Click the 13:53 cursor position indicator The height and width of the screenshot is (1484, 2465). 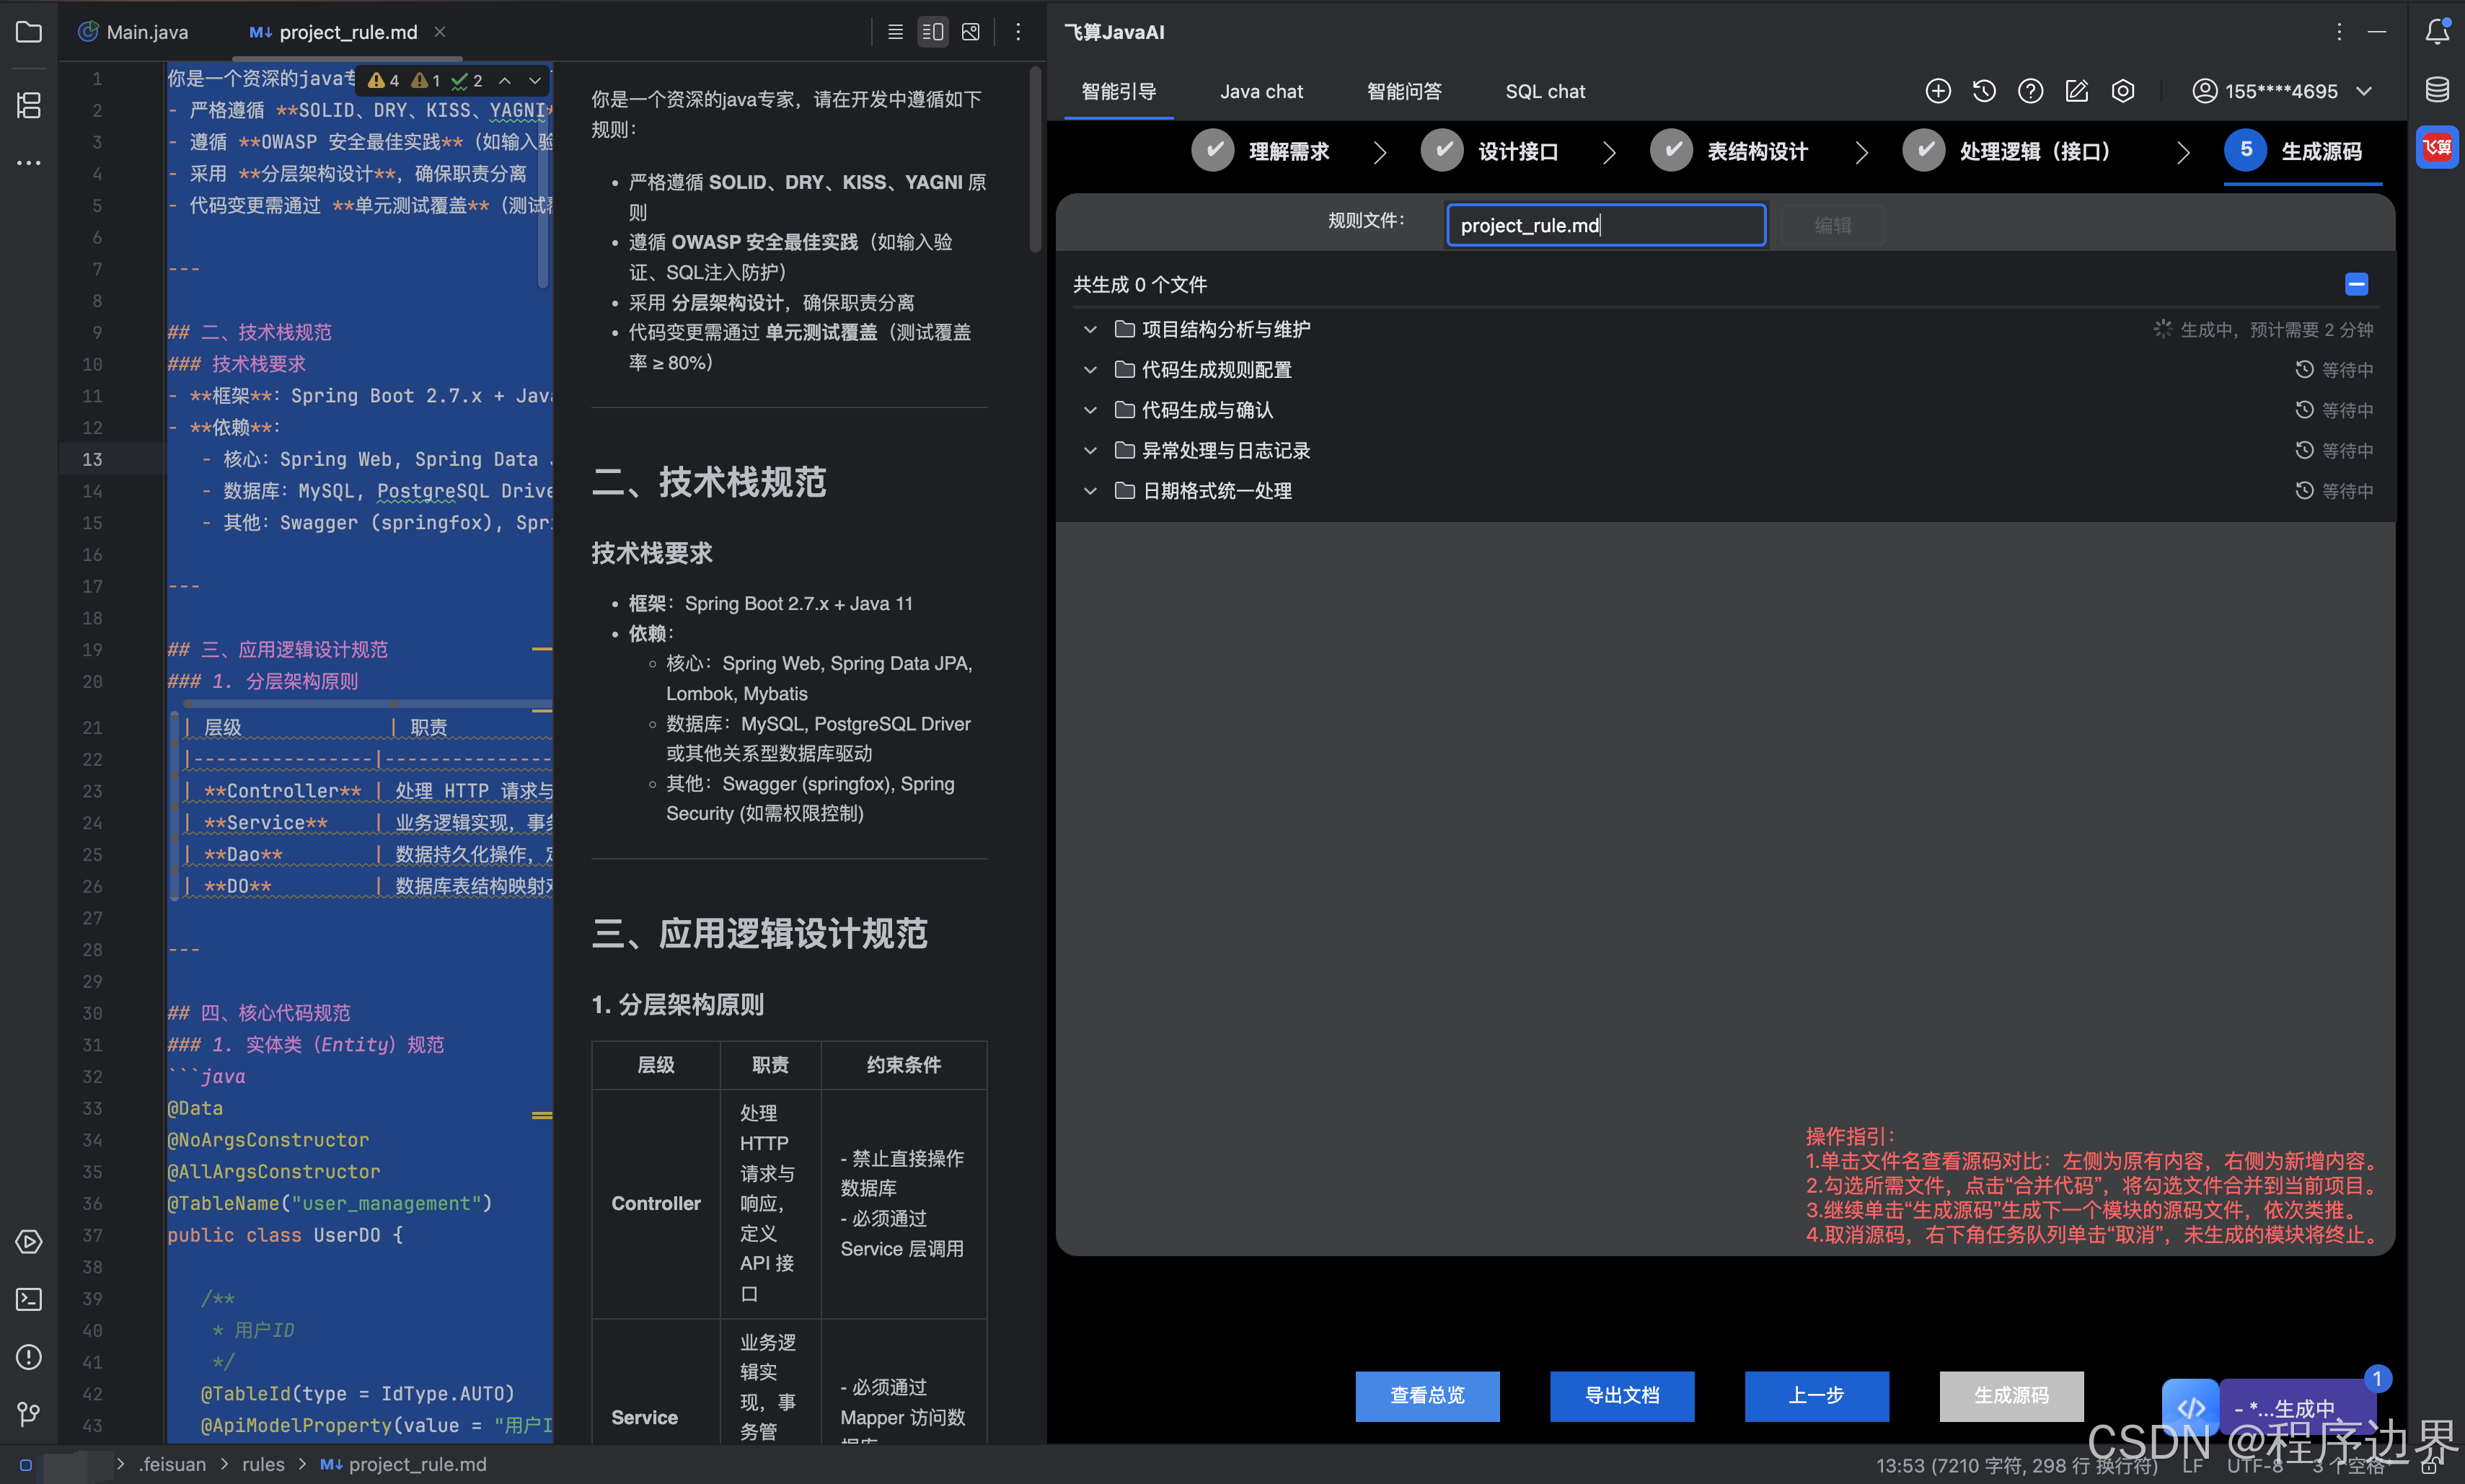[2016, 1465]
